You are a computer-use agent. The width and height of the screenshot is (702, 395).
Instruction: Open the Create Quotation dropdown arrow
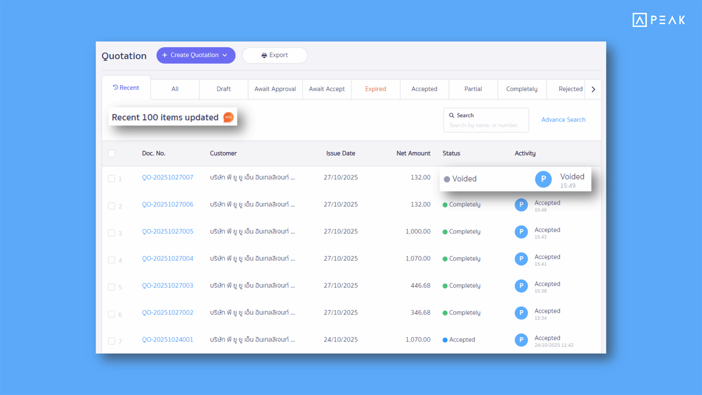225,55
